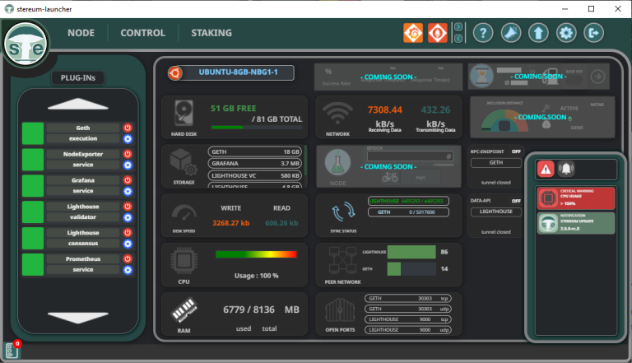
Task: Select the GETH 0 / 5017600 sync bar
Action: point(408,212)
